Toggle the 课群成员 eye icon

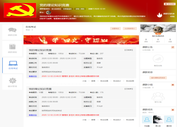(x=173, y=110)
